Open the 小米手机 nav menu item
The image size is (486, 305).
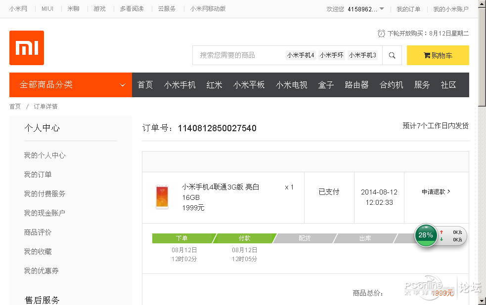[180, 85]
